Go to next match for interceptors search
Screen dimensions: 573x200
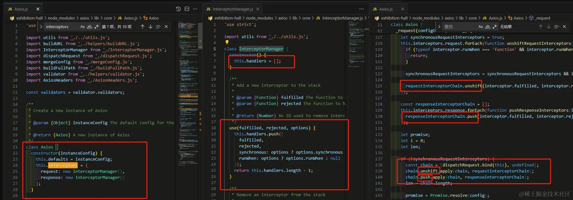point(150,27)
